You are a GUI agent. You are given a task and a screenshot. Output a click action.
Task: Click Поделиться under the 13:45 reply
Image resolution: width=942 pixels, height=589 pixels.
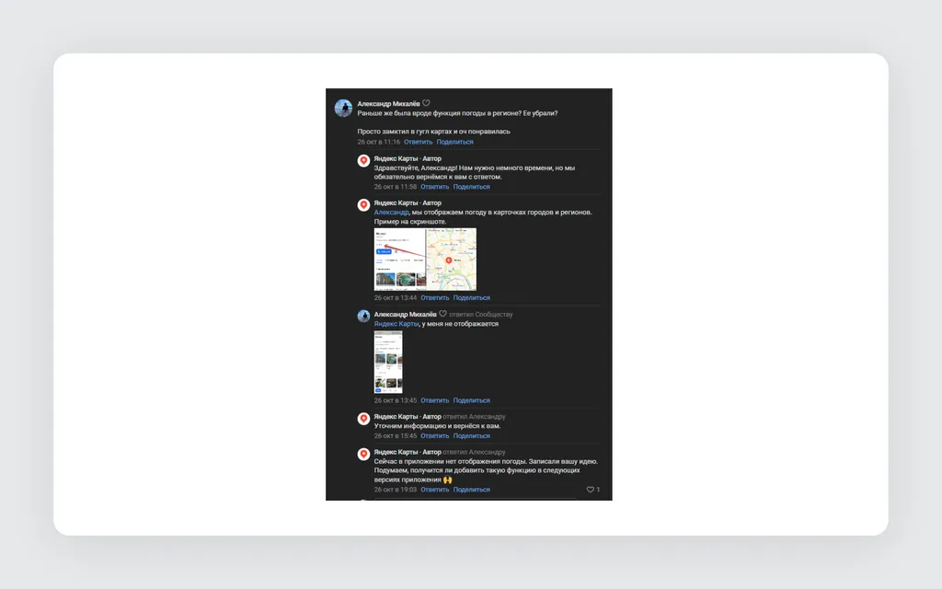tap(472, 400)
